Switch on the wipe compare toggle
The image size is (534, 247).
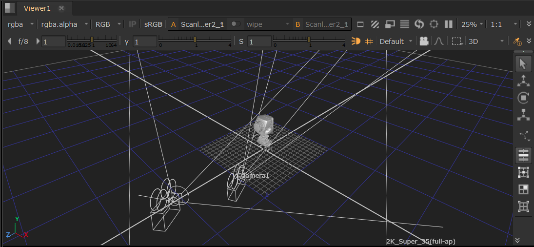coord(236,24)
